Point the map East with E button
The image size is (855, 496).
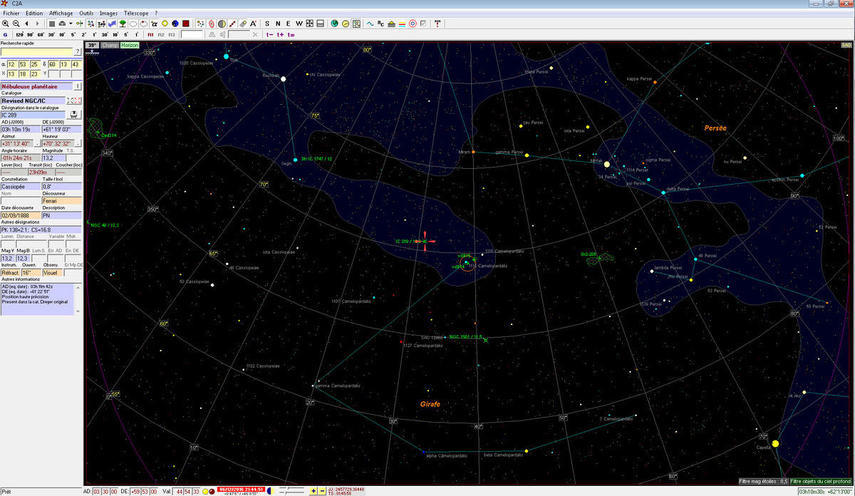289,24
